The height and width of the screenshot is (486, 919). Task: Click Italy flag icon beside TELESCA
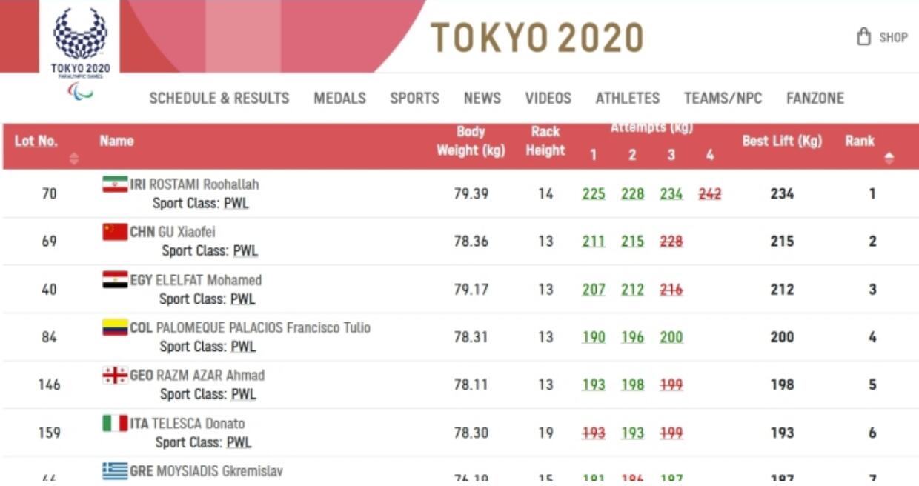click(115, 423)
